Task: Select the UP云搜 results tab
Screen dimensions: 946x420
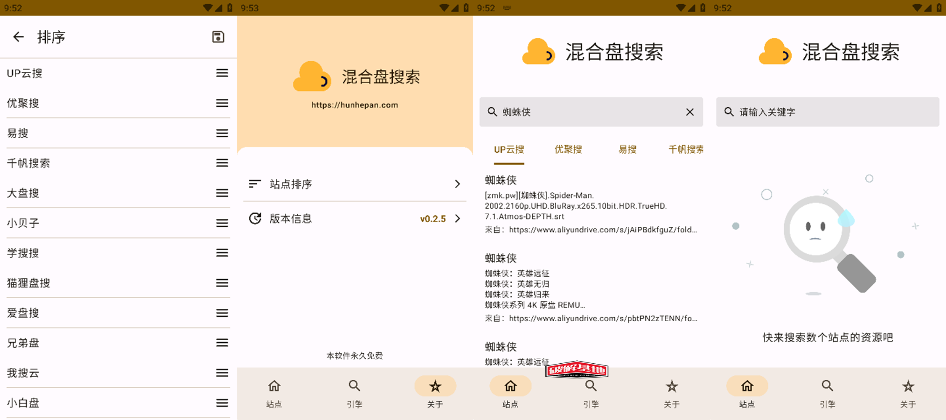Action: point(509,150)
